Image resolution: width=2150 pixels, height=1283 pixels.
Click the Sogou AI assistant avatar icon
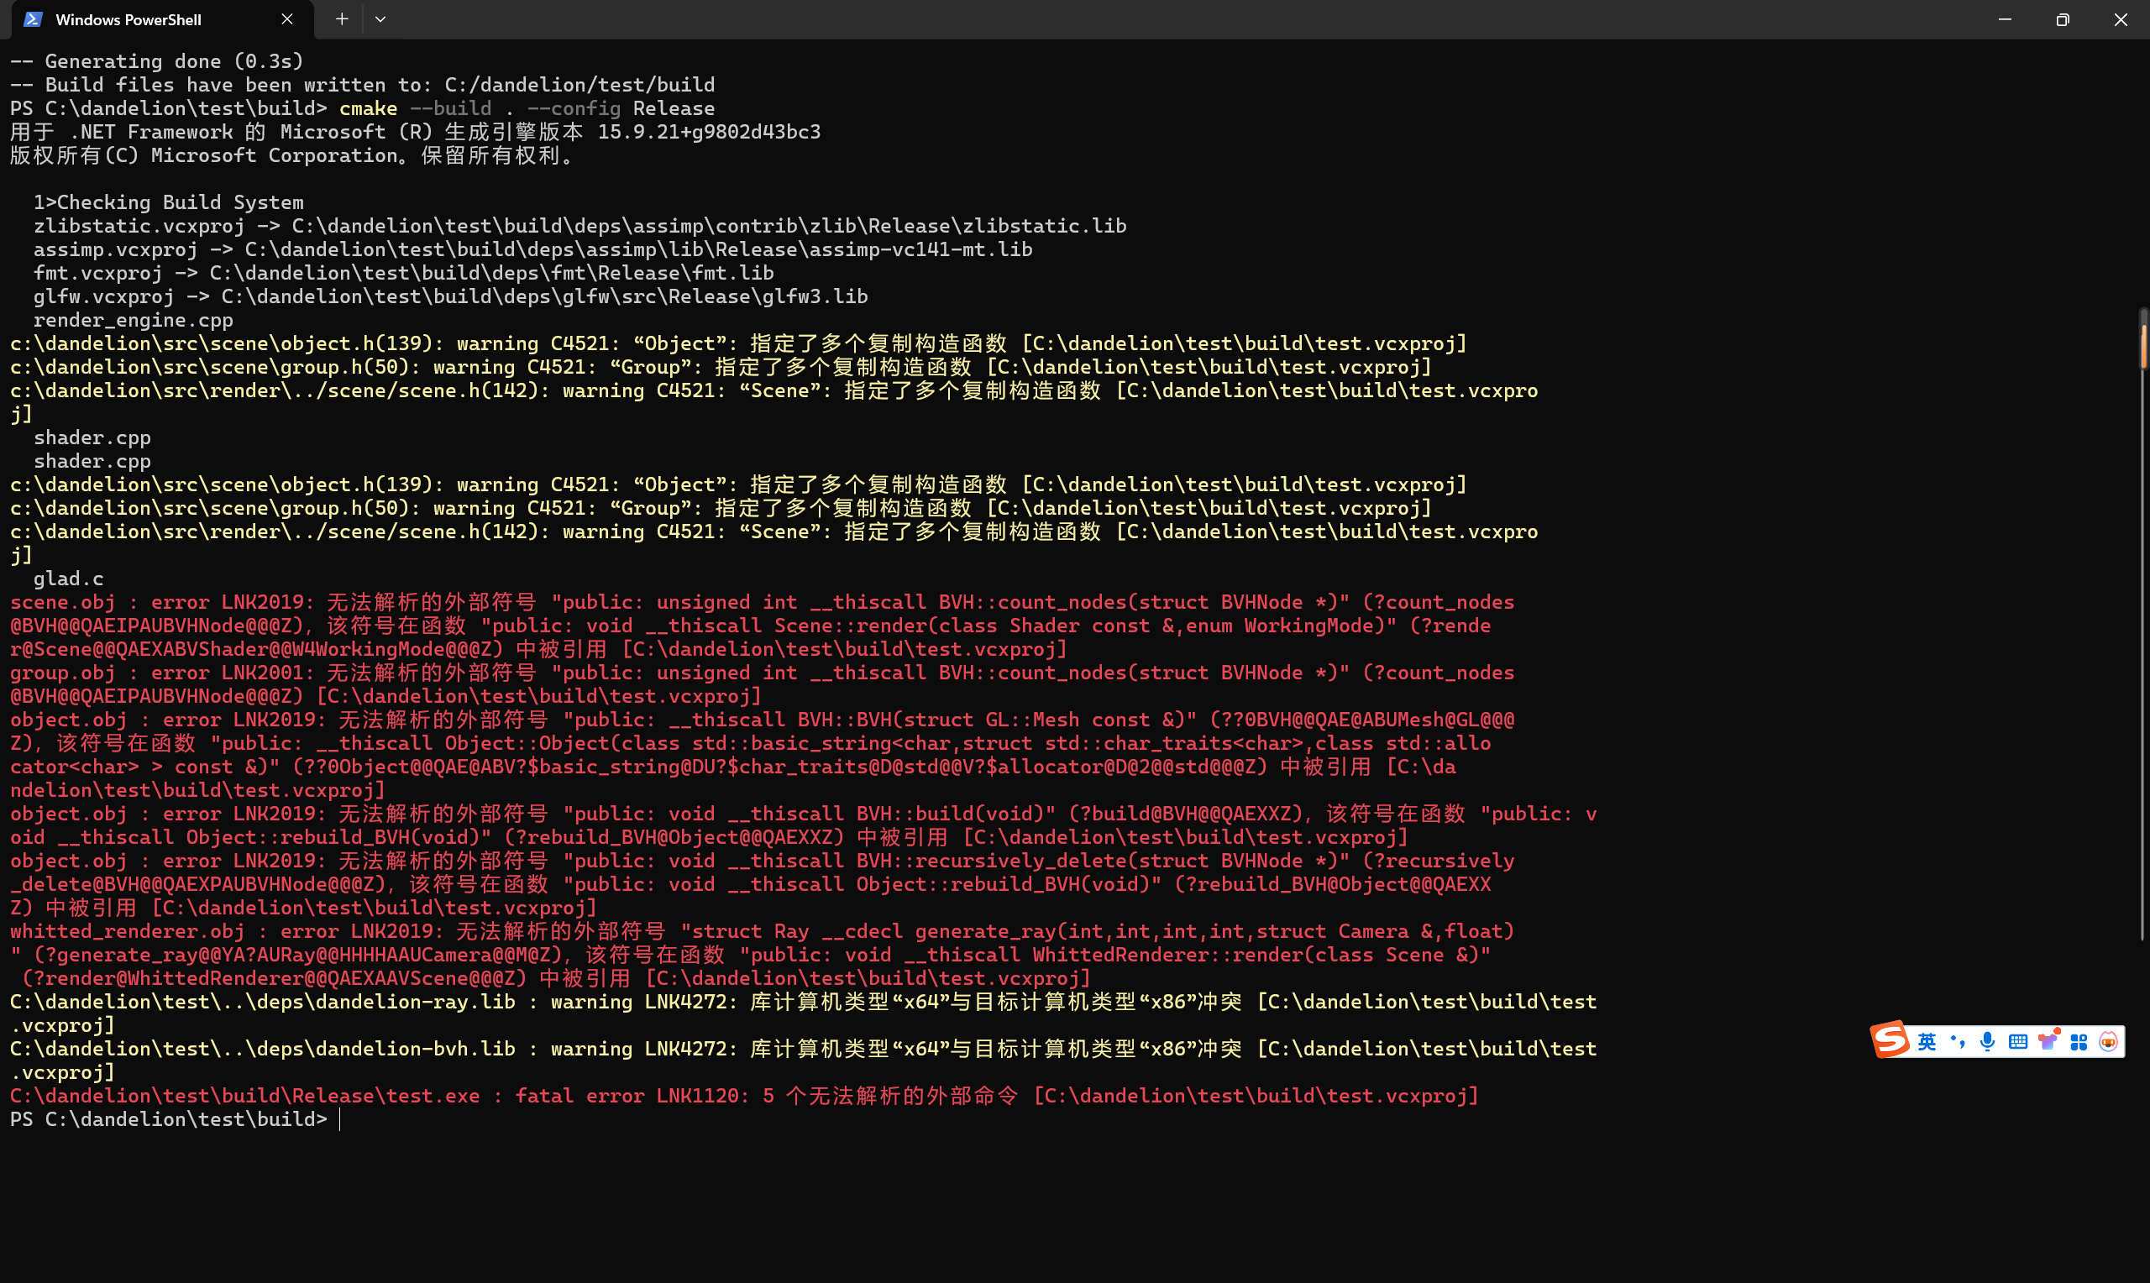click(x=2109, y=1042)
